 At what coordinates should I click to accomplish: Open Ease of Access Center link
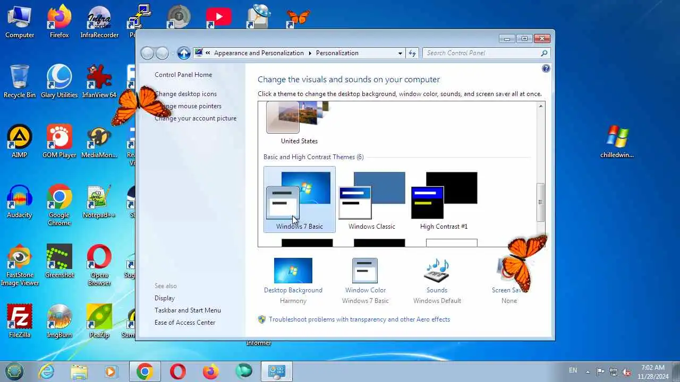click(185, 323)
